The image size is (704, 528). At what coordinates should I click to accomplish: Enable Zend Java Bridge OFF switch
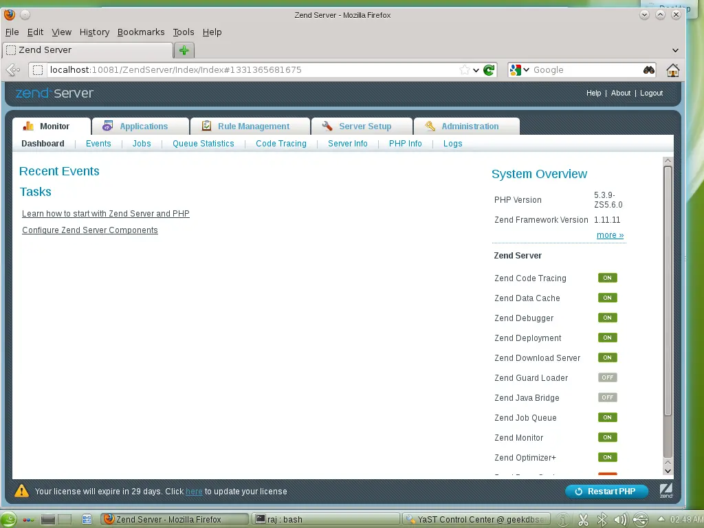coord(608,397)
